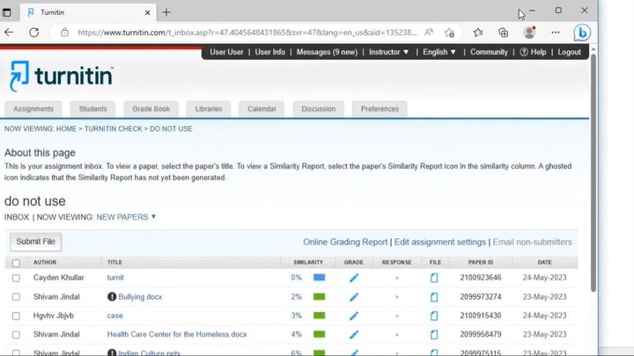Open the green 3% similarity bar for case
Viewport: 634px width, 356px height.
(x=319, y=316)
